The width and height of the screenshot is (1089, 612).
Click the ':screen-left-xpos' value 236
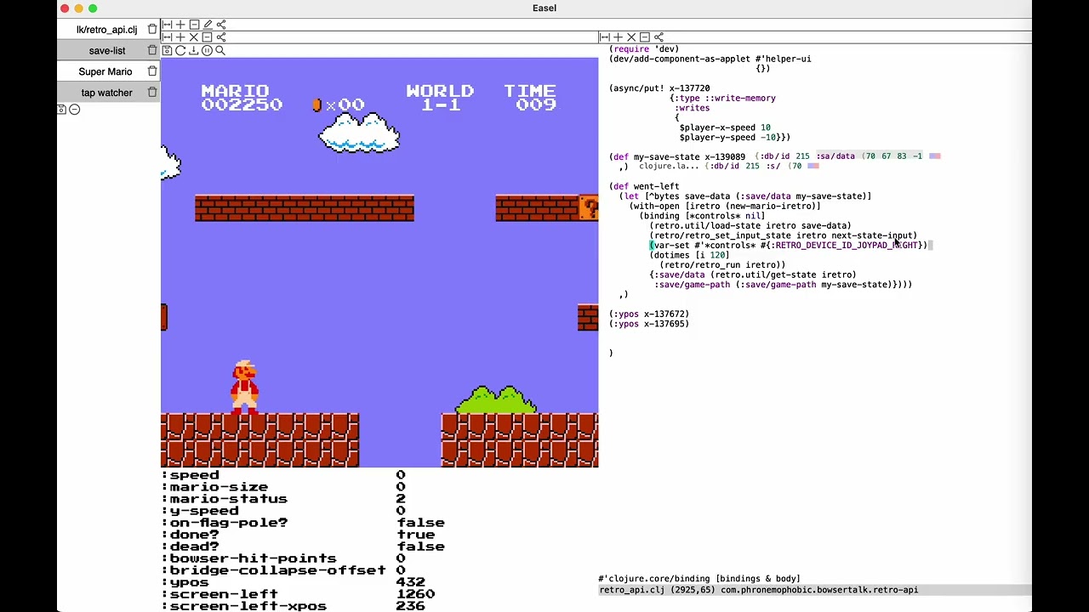410,606
